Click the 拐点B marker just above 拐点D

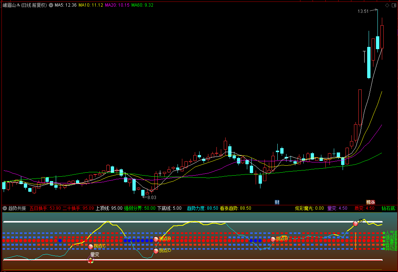click(156, 239)
